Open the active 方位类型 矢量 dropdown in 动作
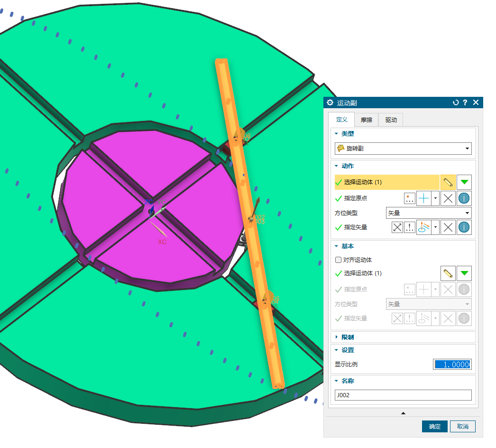Viewport: 496px width, 448px height. pos(429,213)
